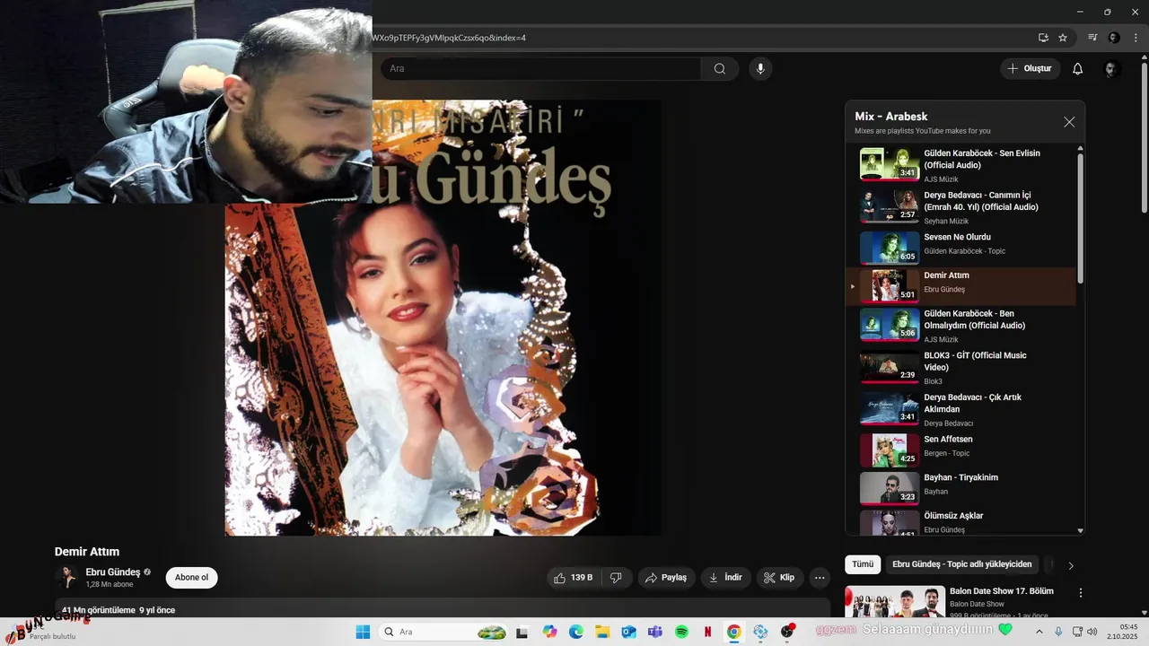Open File Explorer from the taskbar
The width and height of the screenshot is (1149, 646).
602,632
